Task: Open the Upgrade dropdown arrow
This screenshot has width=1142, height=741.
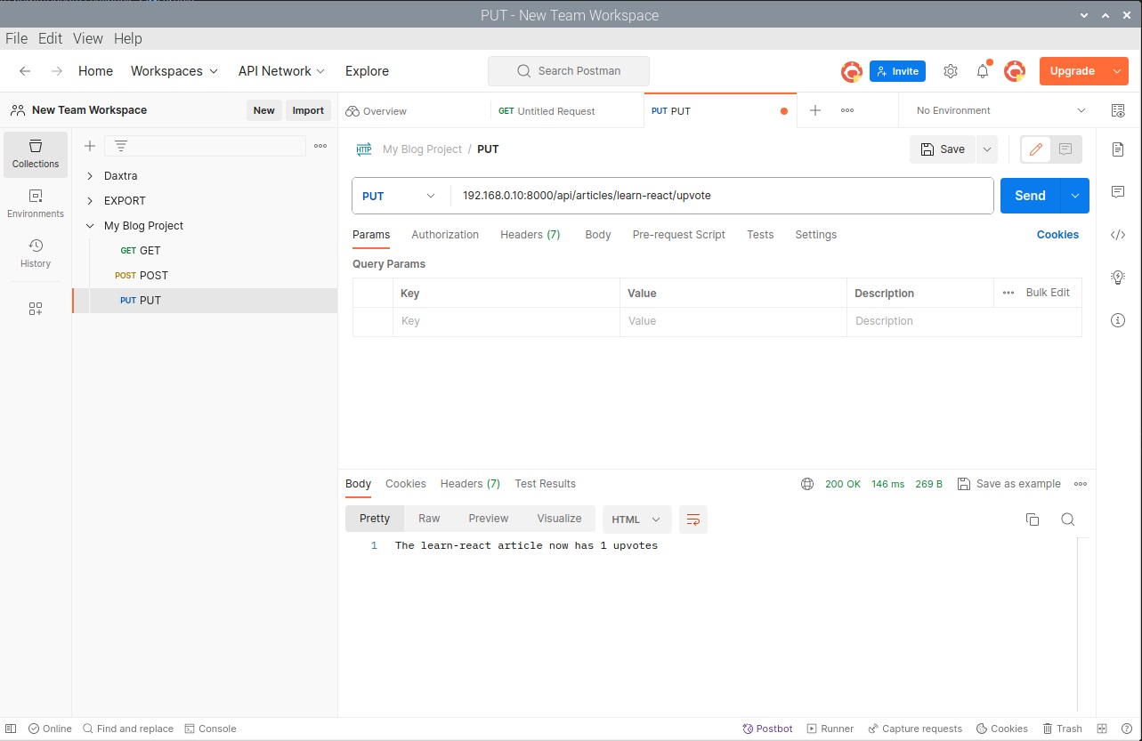Action: click(1117, 71)
